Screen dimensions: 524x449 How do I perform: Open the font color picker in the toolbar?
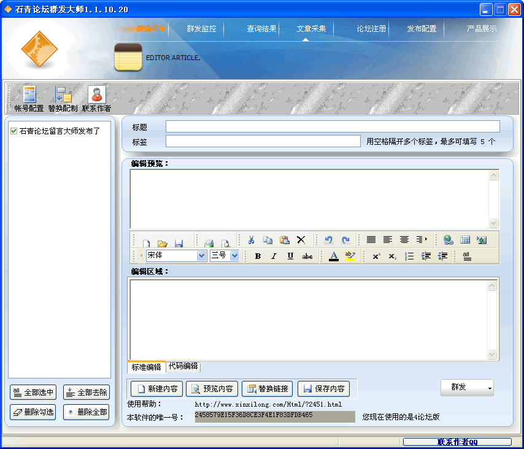(x=333, y=256)
